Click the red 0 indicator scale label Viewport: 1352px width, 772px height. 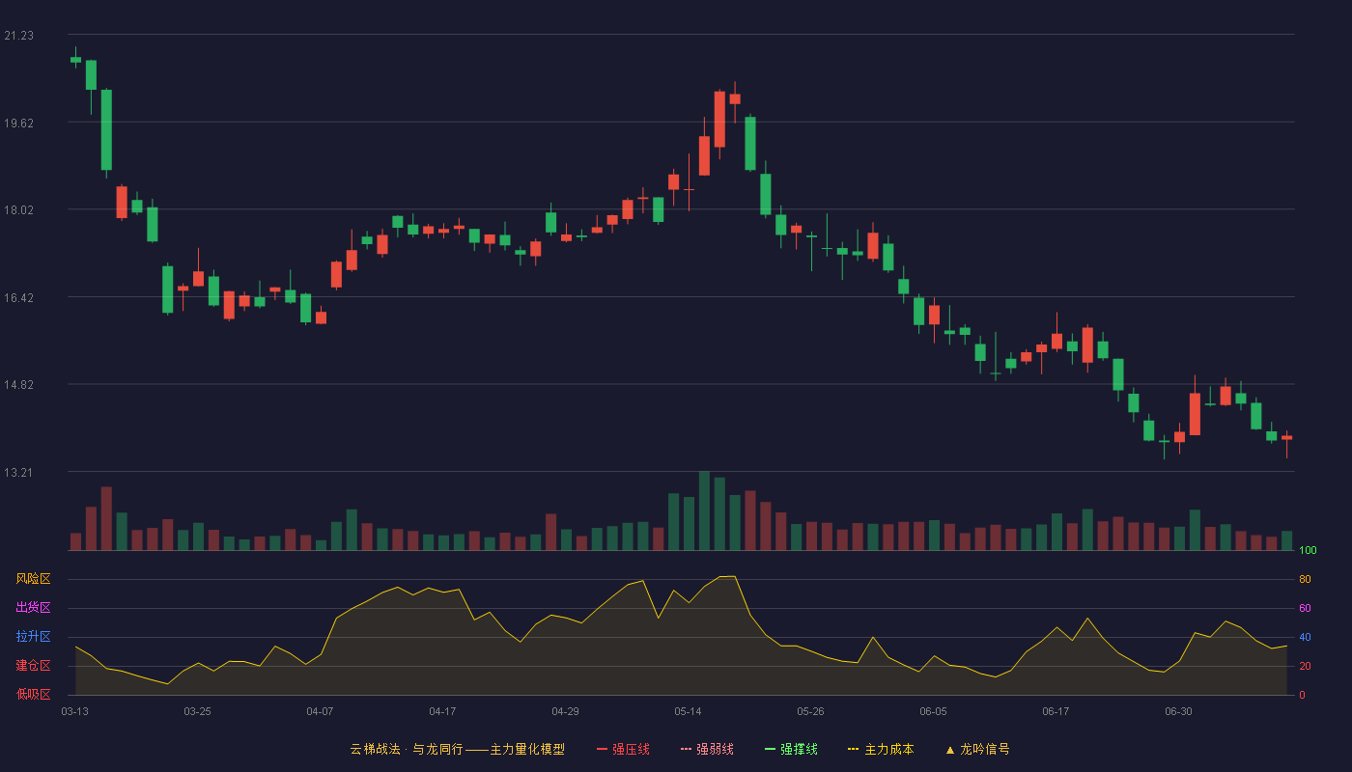[1302, 695]
